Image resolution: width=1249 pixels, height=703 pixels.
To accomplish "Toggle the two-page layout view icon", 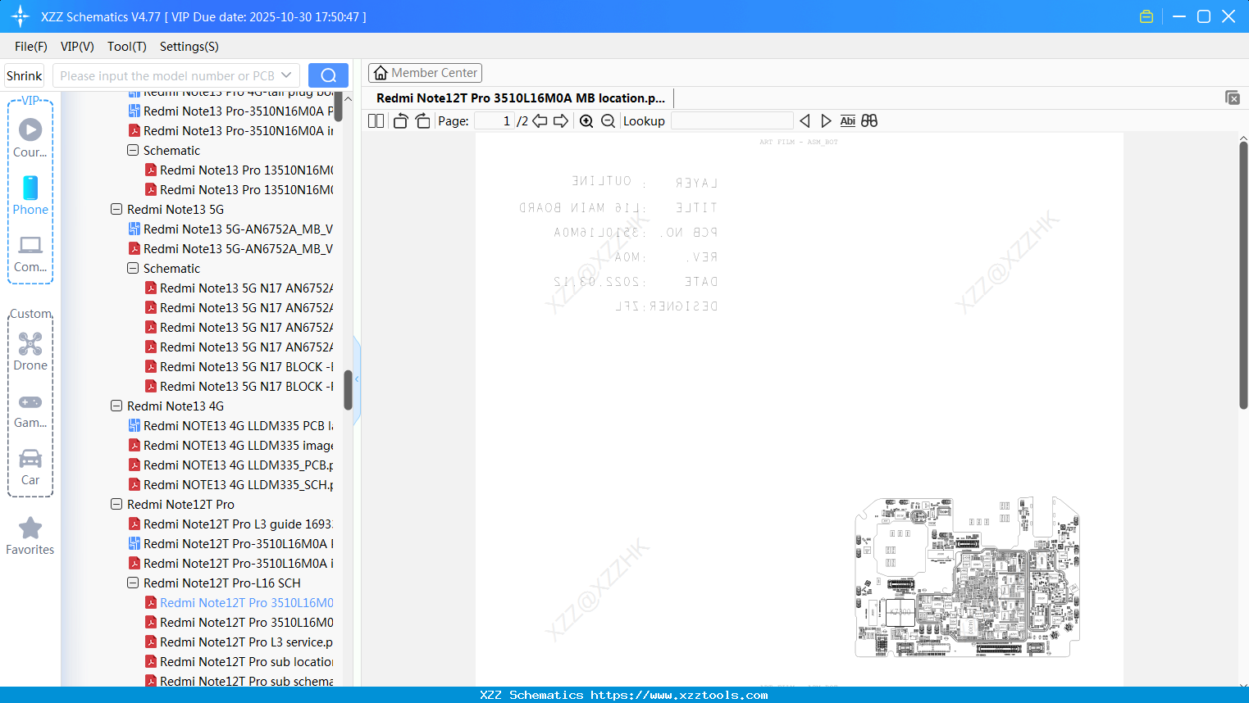I will tap(376, 121).
